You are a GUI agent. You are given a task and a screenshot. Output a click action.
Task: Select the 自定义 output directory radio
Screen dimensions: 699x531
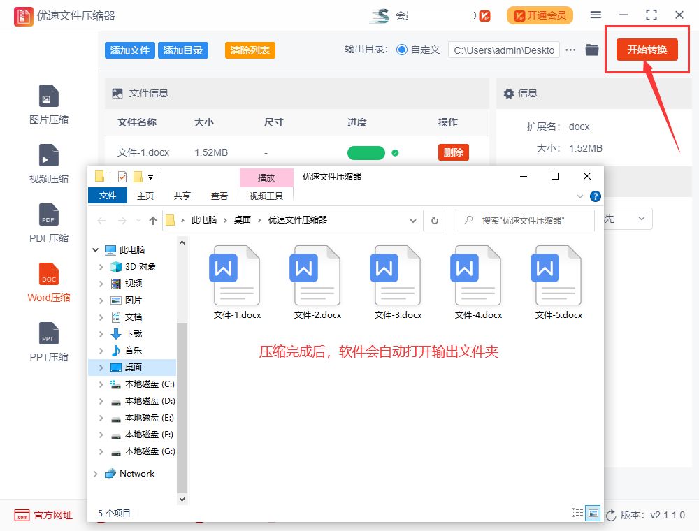(402, 50)
